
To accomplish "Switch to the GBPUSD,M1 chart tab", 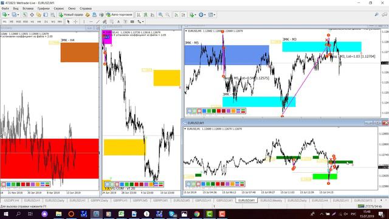I will click(224, 200).
